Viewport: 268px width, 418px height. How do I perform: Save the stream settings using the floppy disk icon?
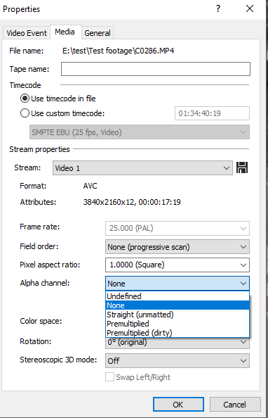pyautogui.click(x=242, y=168)
